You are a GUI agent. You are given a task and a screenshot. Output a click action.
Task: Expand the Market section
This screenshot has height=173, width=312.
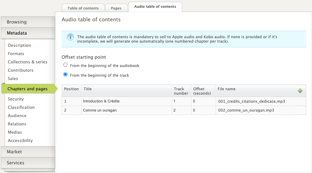28,152
